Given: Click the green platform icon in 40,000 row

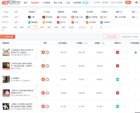Looking at the screenshot, I should (x=117, y=79).
